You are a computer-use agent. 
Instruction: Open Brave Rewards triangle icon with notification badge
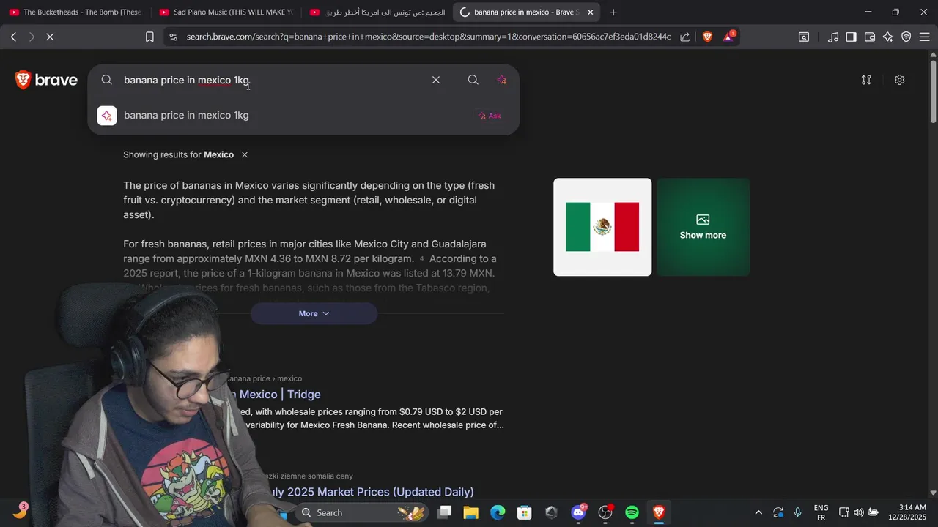(729, 37)
